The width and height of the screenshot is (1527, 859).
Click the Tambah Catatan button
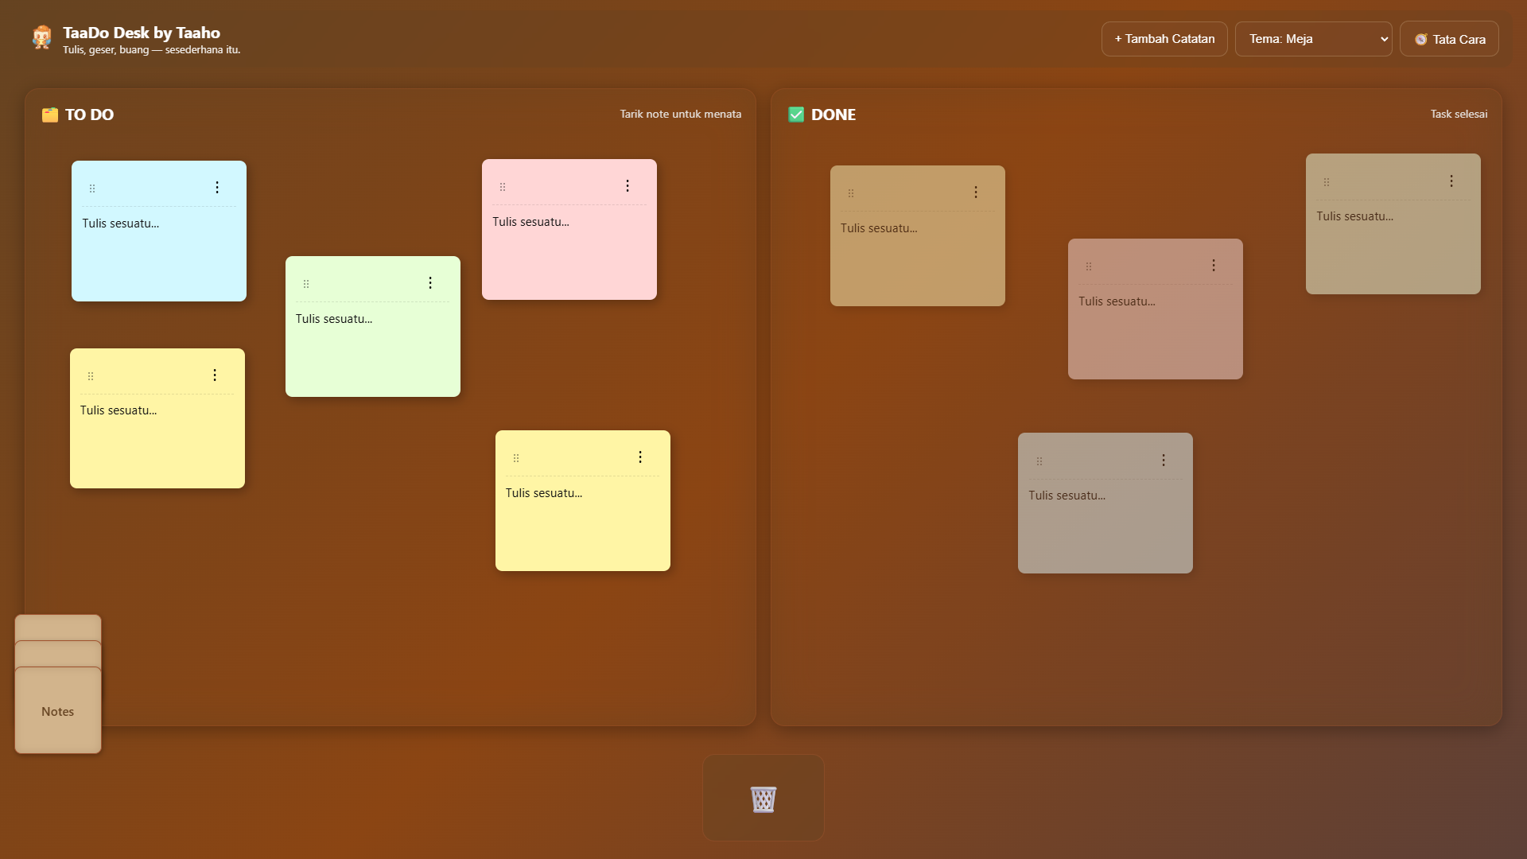[x=1164, y=38]
